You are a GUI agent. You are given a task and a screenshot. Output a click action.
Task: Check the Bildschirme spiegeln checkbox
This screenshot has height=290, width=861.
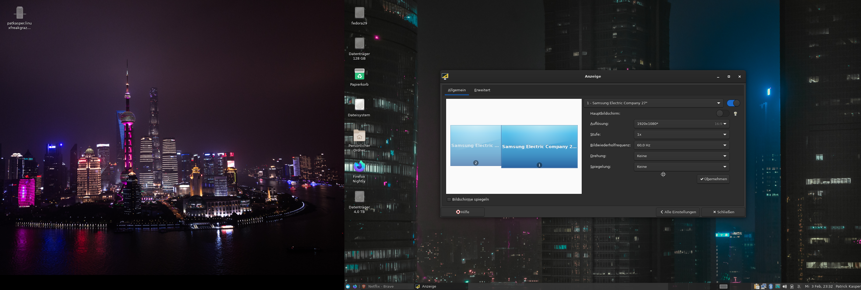pos(449,200)
